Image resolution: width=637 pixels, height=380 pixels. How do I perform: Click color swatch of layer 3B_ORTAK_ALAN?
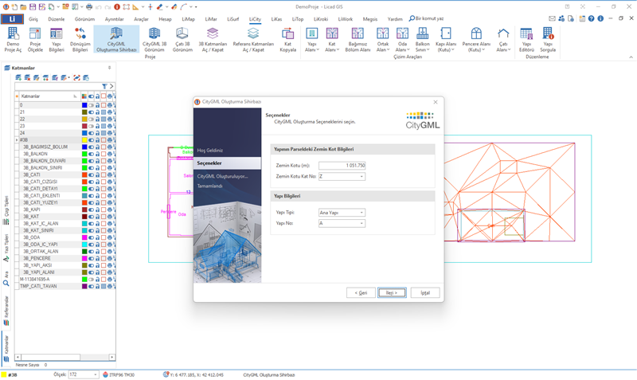coord(84,252)
